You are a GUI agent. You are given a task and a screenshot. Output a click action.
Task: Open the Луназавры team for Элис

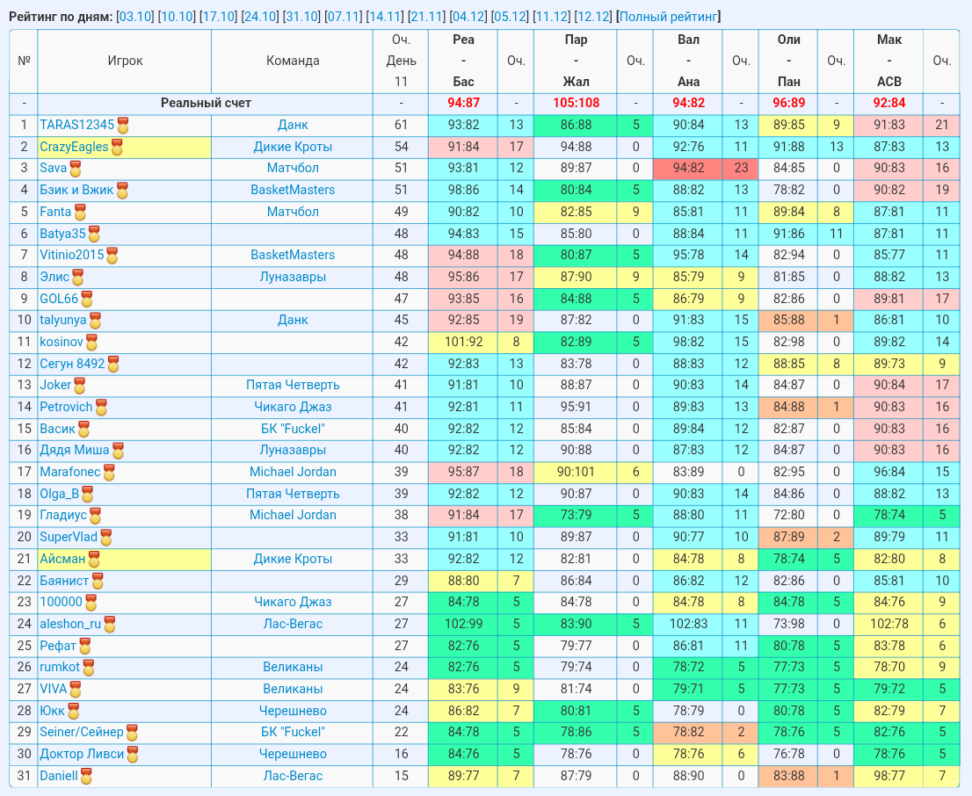point(293,277)
